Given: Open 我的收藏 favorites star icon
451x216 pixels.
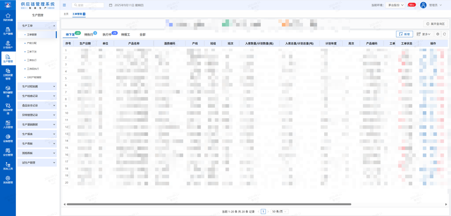Looking at the screenshot, I should click(8, 17).
